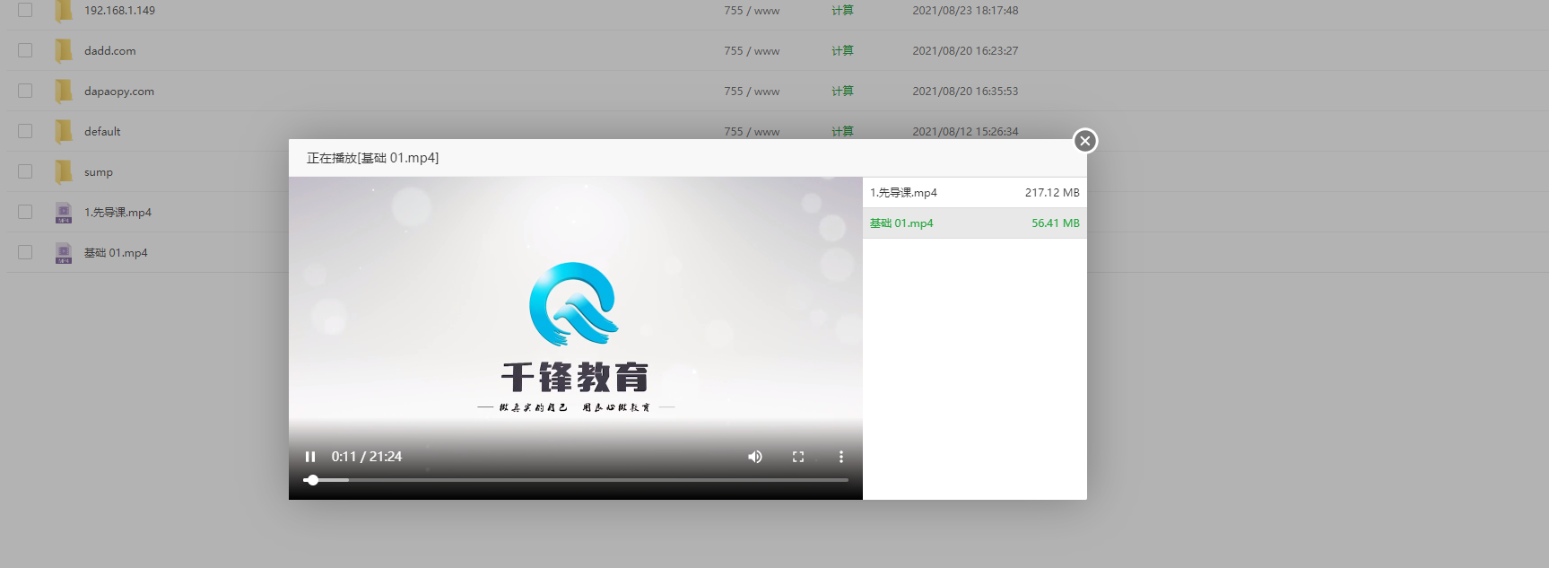Click the video progress bar
Viewport: 1549px width, 568px height.
[576, 480]
